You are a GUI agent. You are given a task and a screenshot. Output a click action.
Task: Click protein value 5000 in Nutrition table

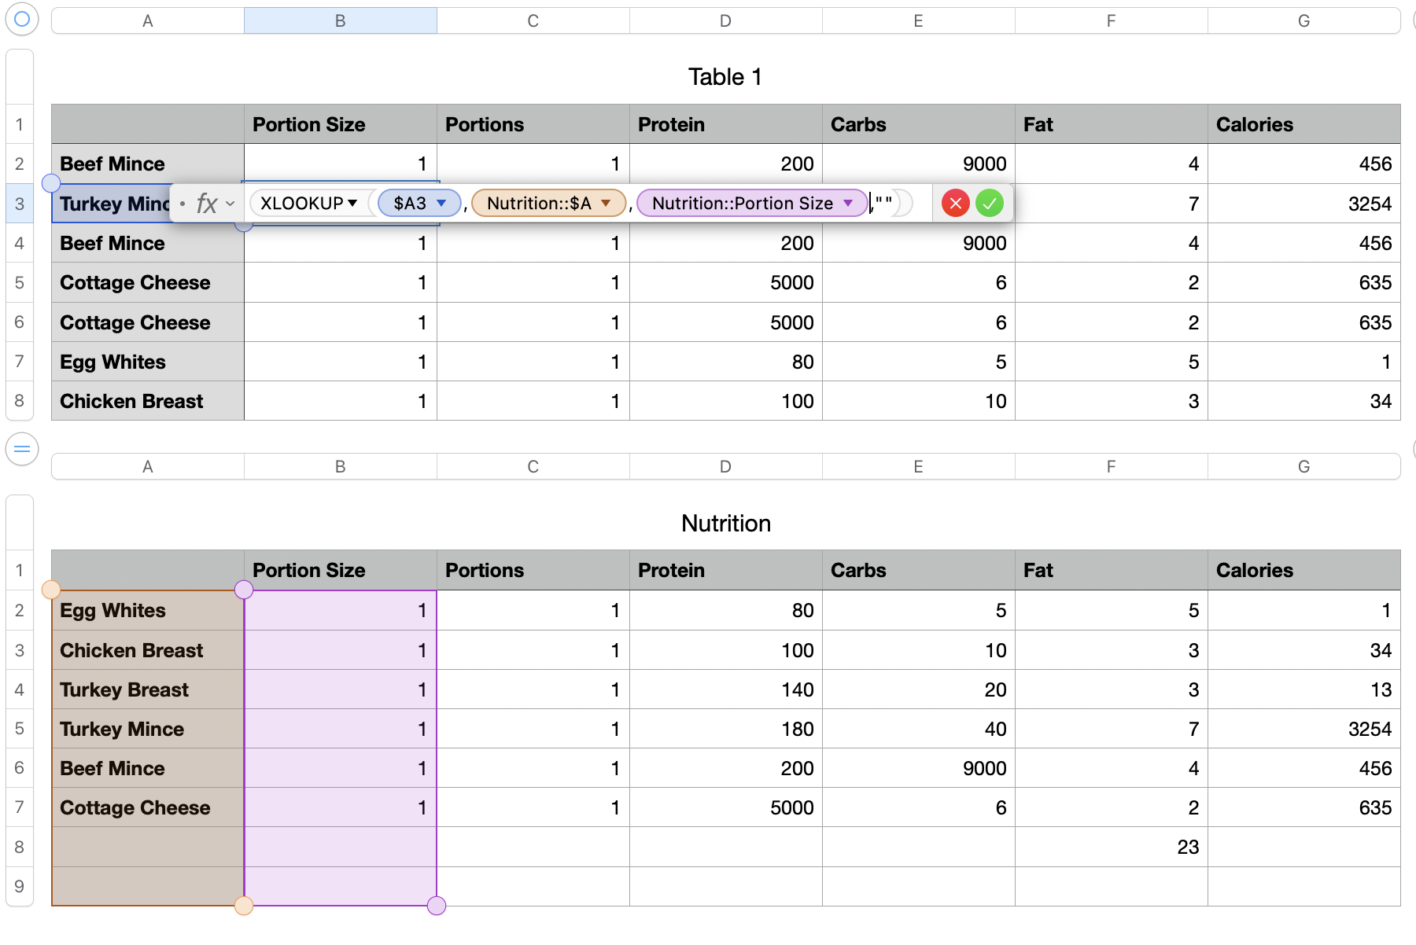[x=791, y=807]
